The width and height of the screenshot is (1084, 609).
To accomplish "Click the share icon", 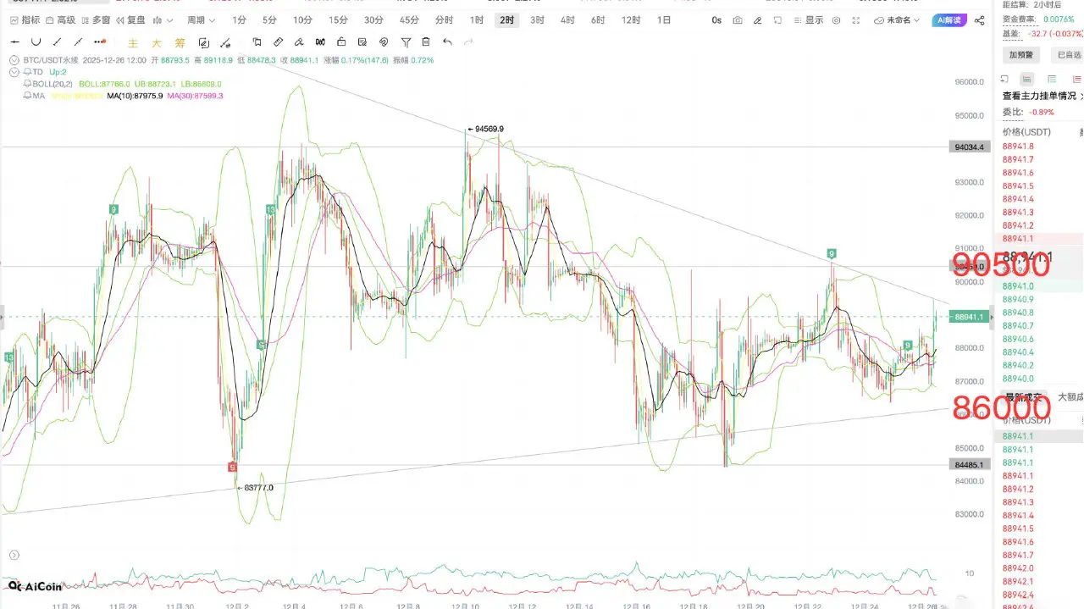I will pyautogui.click(x=980, y=20).
